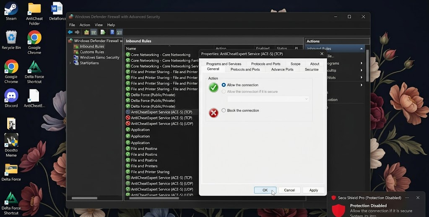
Task: Select Windows Eamo Security in the console tree
Action: click(99, 57)
